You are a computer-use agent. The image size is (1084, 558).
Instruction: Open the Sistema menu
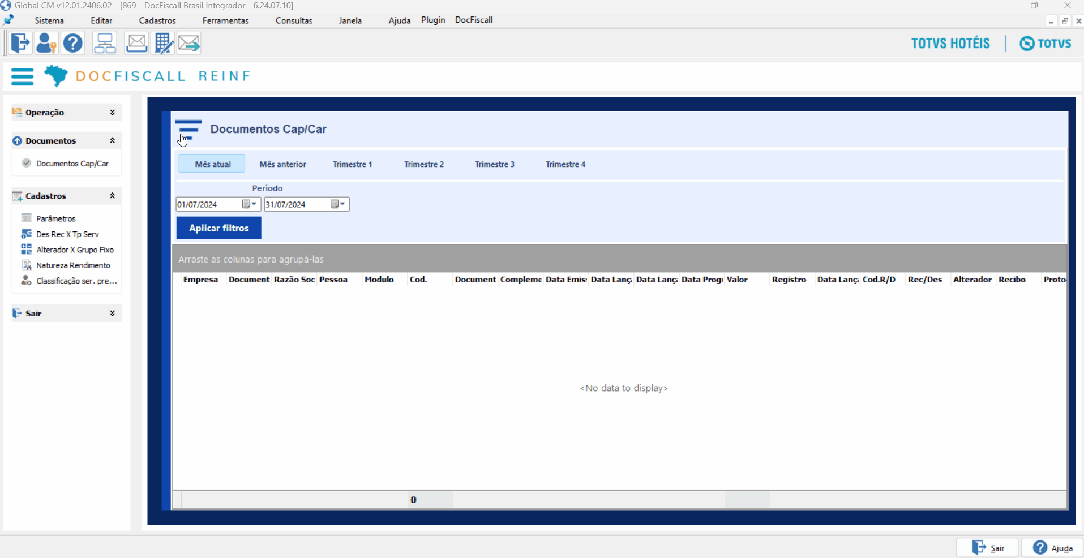click(x=49, y=20)
